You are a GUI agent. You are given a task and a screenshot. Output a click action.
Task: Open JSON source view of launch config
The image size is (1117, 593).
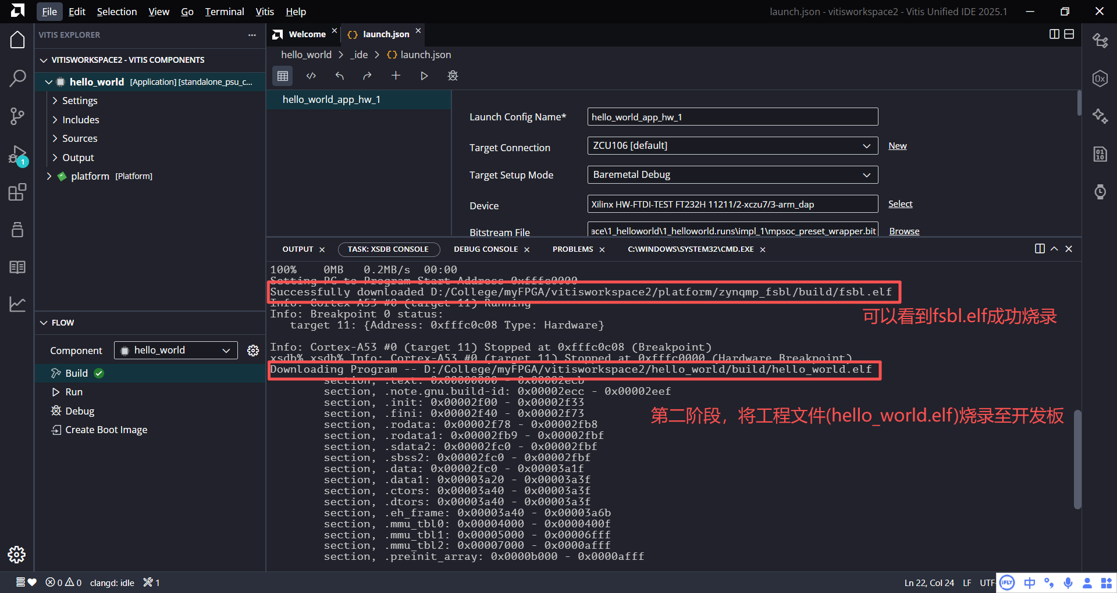point(311,76)
